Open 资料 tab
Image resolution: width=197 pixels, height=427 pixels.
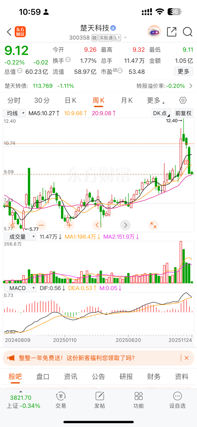click(x=182, y=377)
